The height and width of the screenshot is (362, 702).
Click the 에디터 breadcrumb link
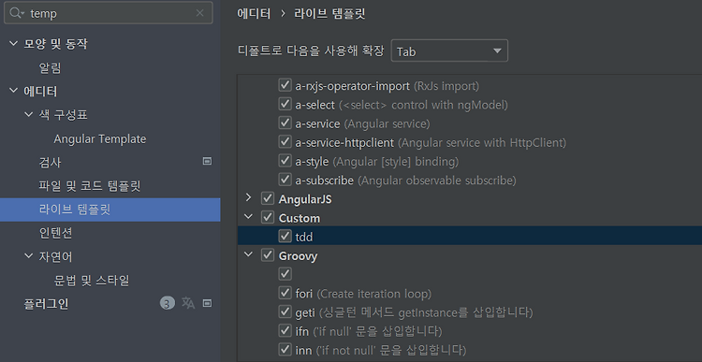coord(254,14)
